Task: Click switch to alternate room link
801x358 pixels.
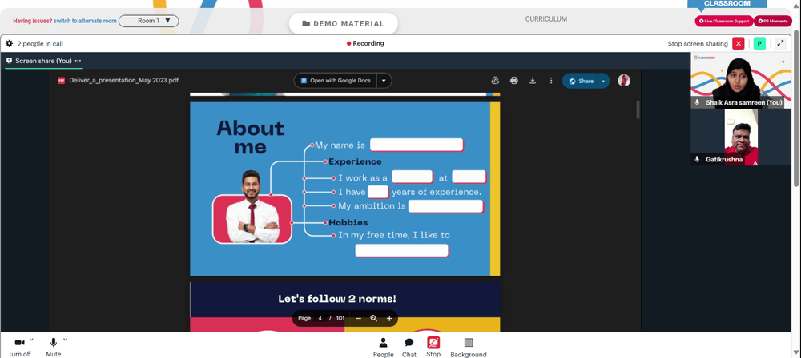Action: click(86, 21)
